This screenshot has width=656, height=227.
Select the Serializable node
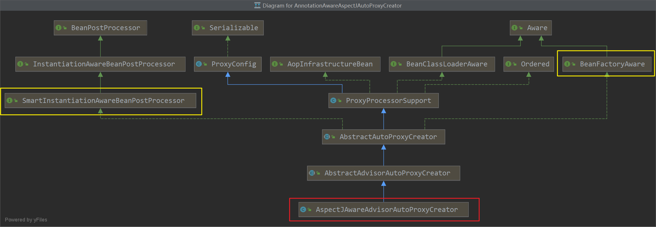point(228,28)
